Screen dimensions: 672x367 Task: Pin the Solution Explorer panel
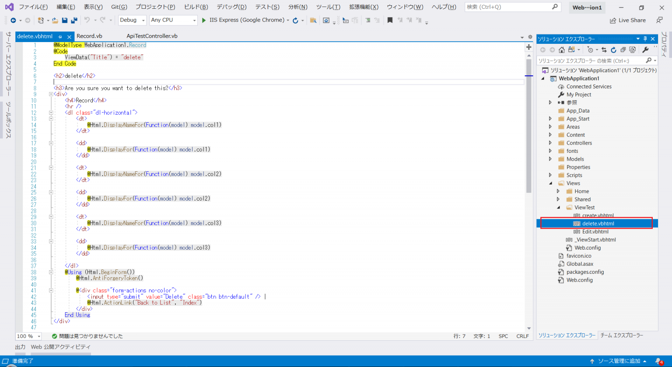pyautogui.click(x=645, y=39)
